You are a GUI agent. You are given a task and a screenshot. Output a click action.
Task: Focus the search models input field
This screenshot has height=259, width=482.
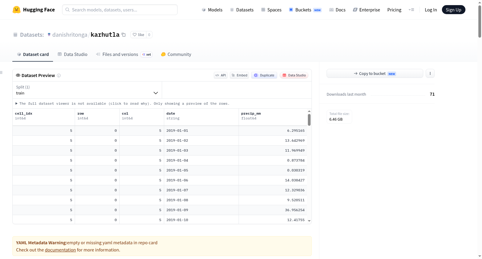point(120,10)
